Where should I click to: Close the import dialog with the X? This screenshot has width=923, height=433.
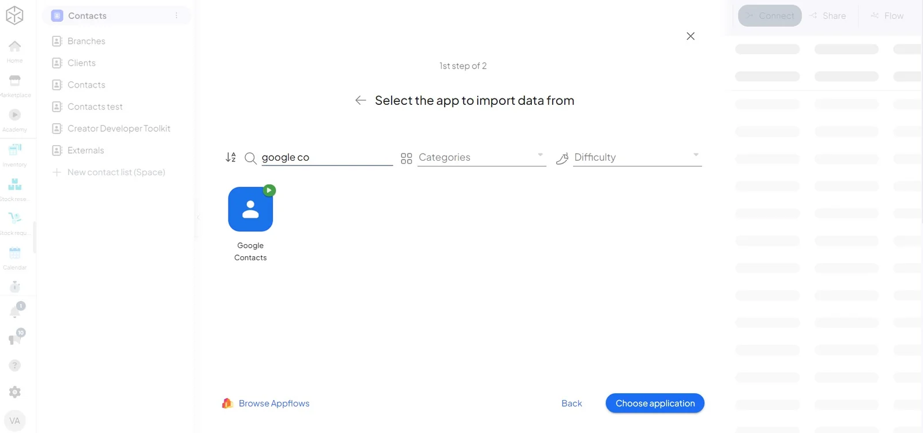[691, 36]
